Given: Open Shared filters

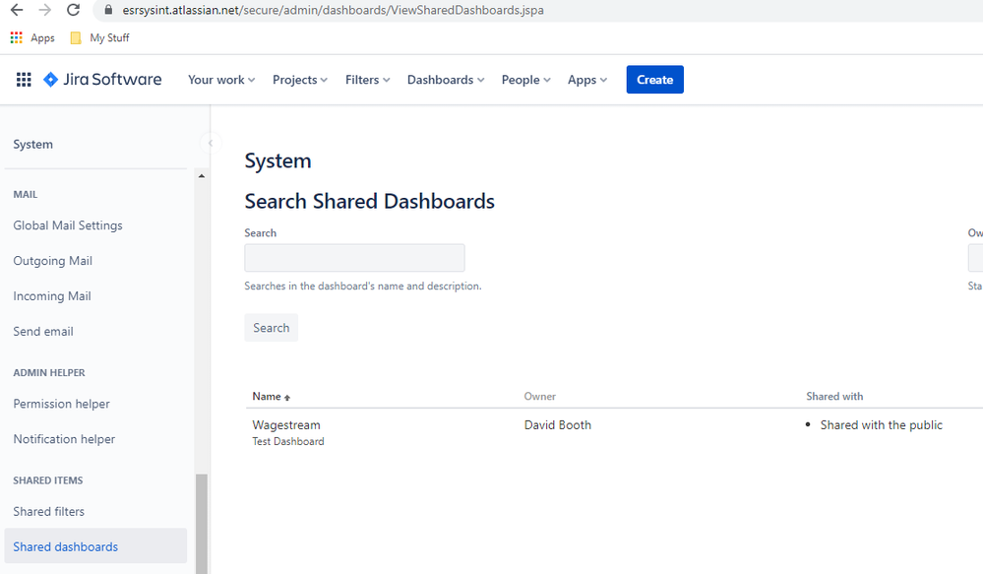Looking at the screenshot, I should (x=49, y=511).
